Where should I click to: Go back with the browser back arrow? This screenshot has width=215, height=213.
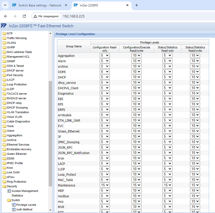tap(6, 16)
